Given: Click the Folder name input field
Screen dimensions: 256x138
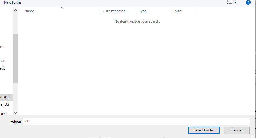Looking at the screenshot, I should (x=136, y=121).
